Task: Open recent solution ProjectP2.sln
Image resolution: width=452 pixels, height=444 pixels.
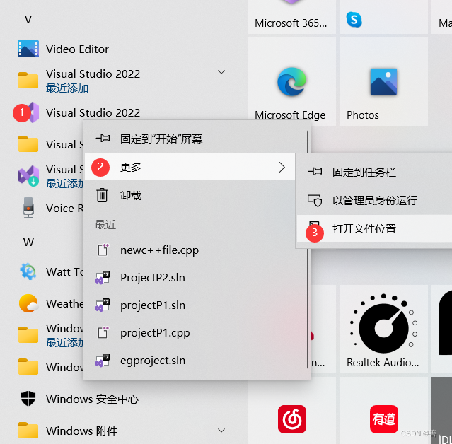Action: [197, 278]
